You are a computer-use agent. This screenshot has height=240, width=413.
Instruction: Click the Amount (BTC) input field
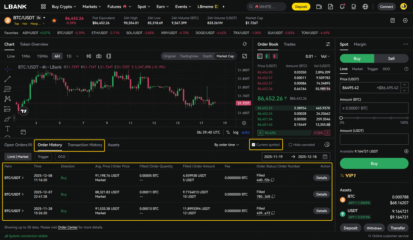(x=374, y=108)
